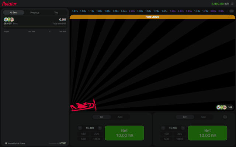The width and height of the screenshot is (236, 147).
Task: Click the X multiplier column header
Action: pos(50,32)
